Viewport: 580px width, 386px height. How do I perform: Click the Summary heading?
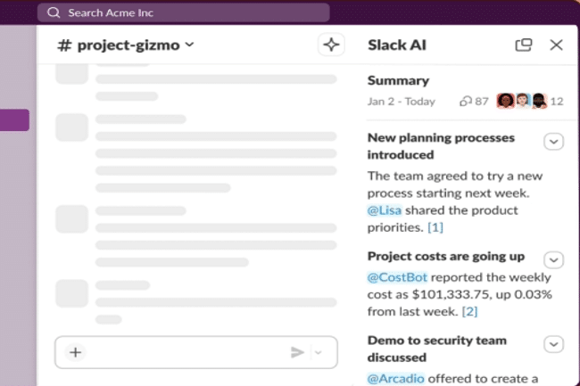pos(398,80)
